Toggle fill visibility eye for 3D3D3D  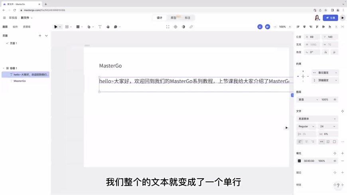click(335, 161)
